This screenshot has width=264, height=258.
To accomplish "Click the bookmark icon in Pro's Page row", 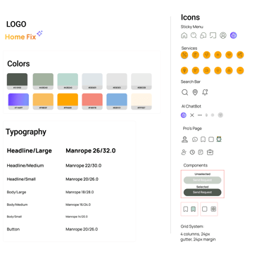I will point(203,140).
